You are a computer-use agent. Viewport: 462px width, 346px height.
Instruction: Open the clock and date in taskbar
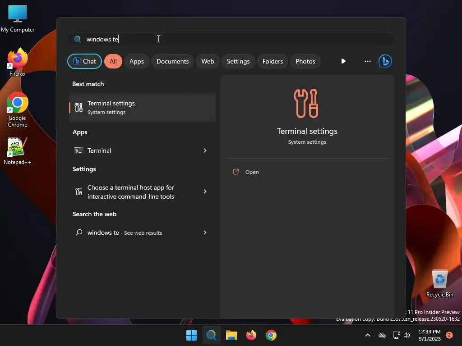click(430, 335)
